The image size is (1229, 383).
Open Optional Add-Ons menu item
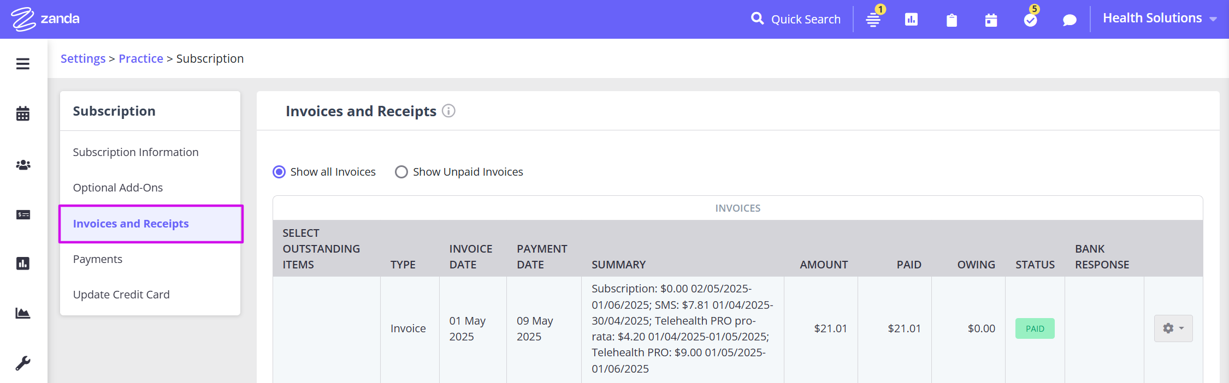click(118, 188)
